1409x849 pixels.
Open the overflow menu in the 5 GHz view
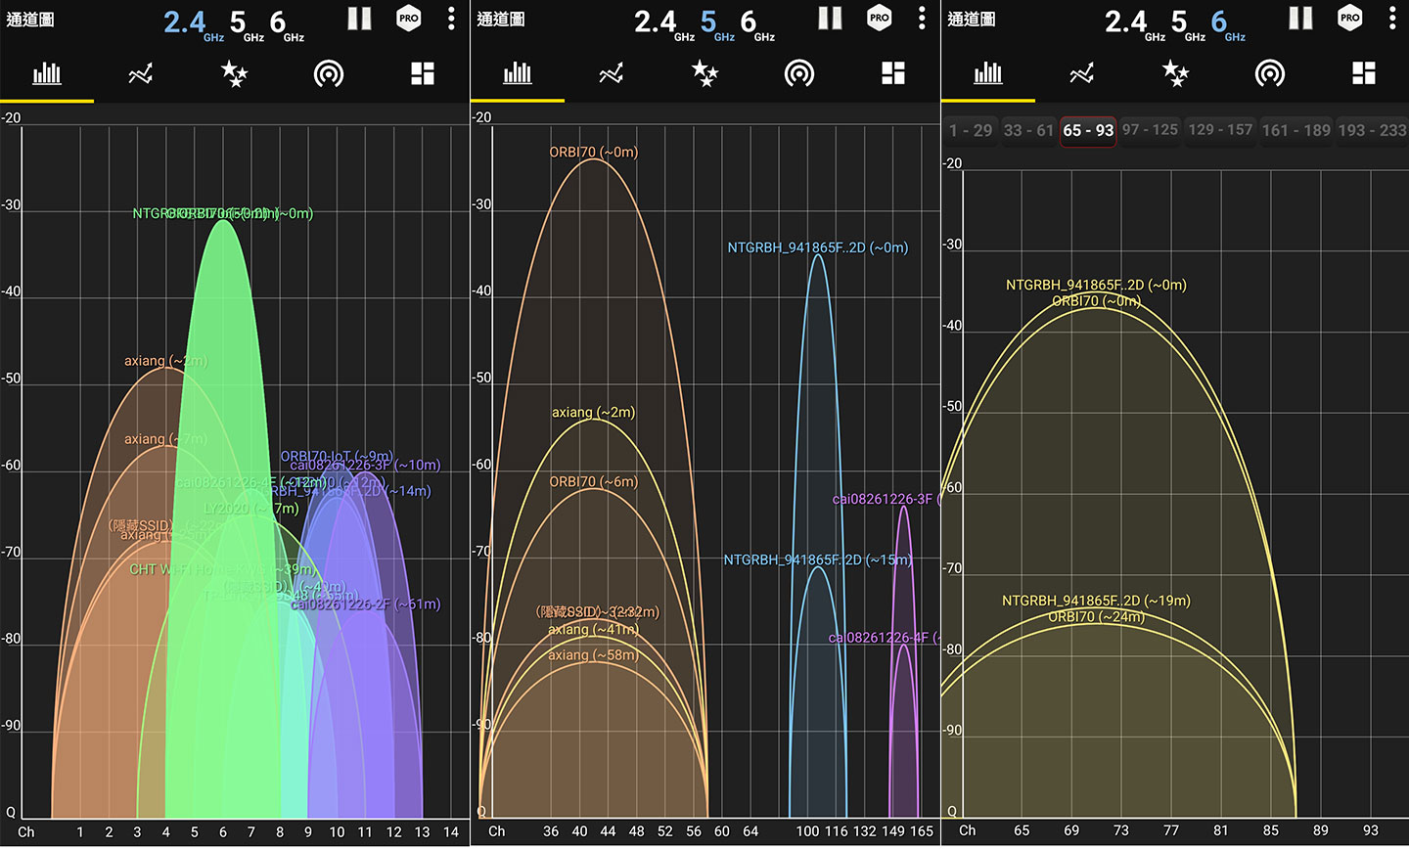(922, 19)
